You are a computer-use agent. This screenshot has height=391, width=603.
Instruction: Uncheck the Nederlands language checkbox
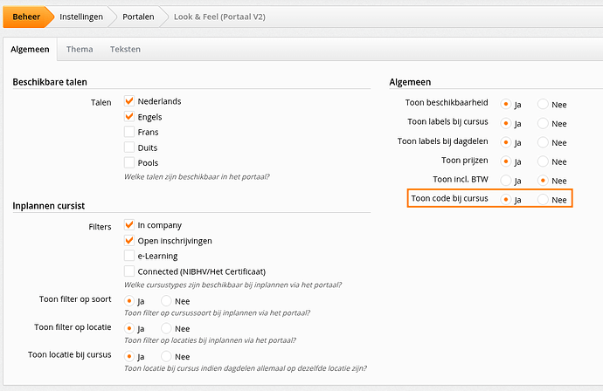click(129, 101)
